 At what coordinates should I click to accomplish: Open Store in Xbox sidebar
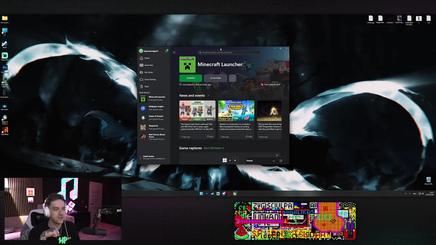click(153, 86)
